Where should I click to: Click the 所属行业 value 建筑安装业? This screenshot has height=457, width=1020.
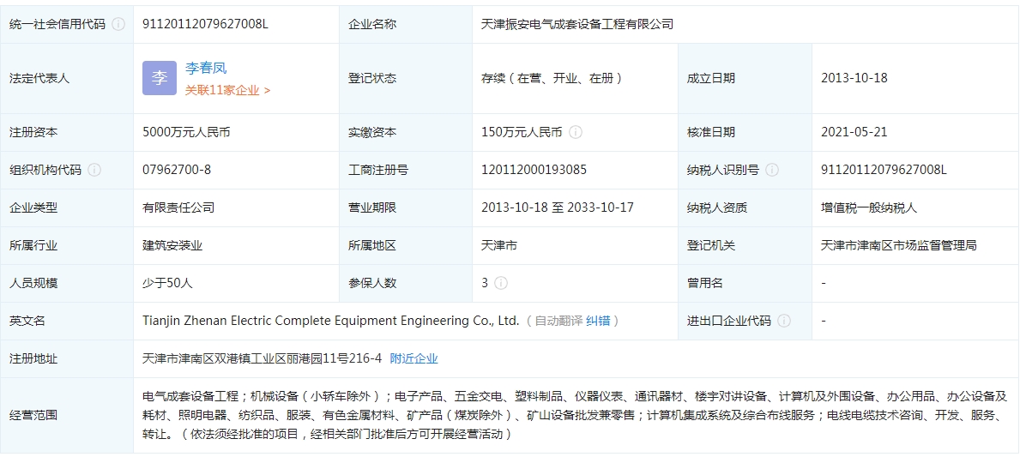172,245
